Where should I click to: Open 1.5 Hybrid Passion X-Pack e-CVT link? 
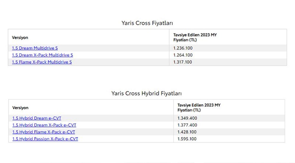point(45,139)
